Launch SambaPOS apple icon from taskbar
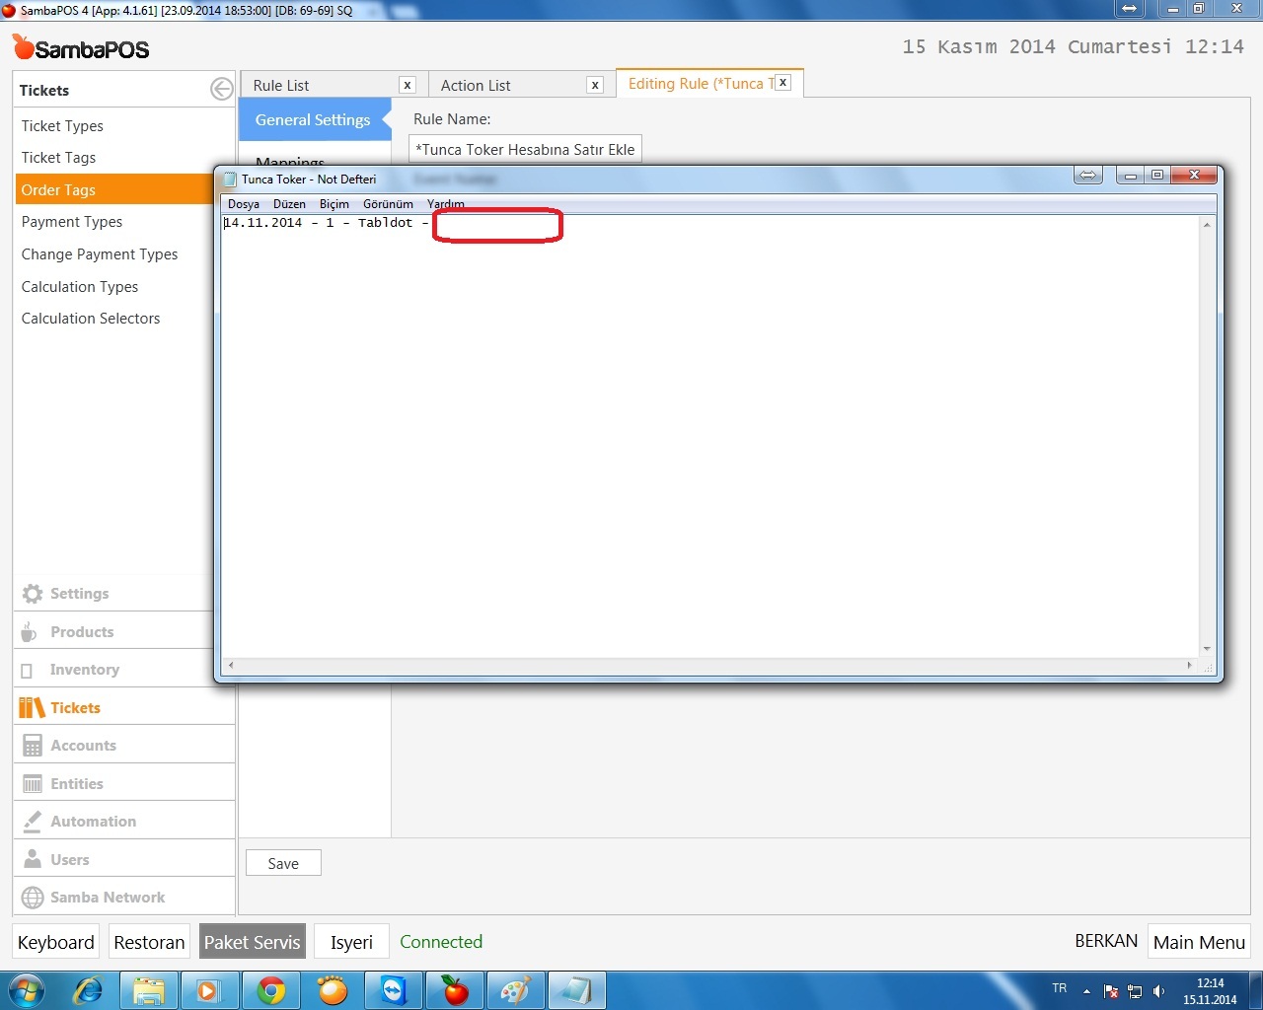The height and width of the screenshot is (1010, 1263). (x=455, y=990)
